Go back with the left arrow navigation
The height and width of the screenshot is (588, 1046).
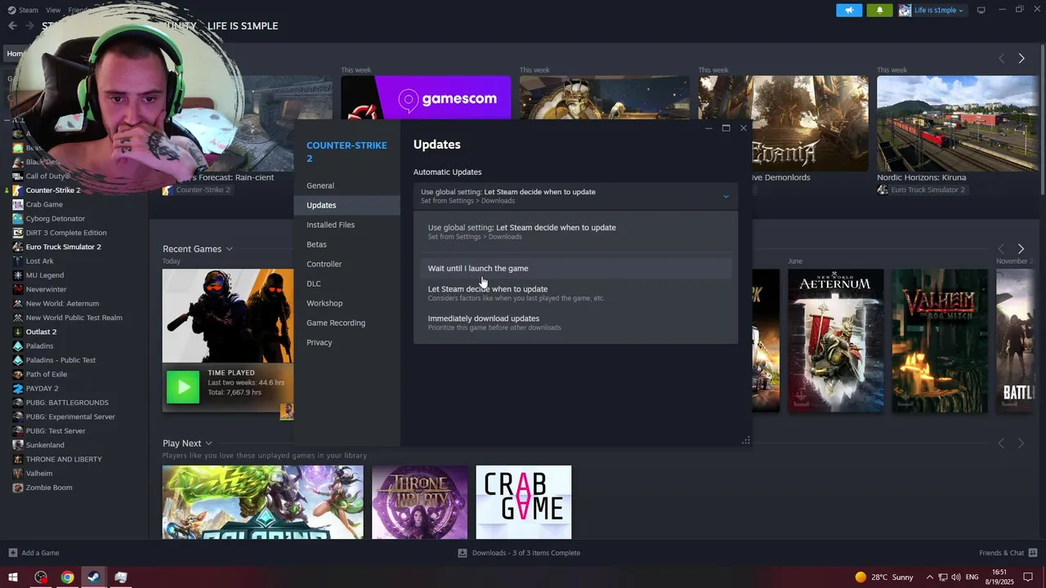tap(12, 26)
